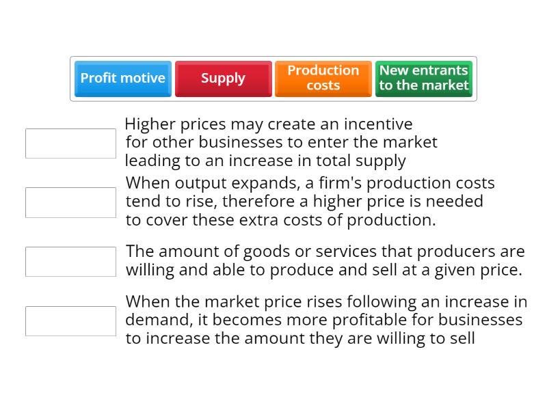Click the definition about output expanding and rising costs
The height and width of the screenshot is (410, 547).
coord(308,202)
